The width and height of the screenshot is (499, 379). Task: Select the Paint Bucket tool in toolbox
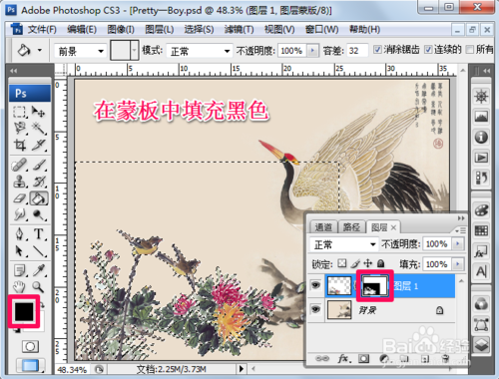pos(39,198)
